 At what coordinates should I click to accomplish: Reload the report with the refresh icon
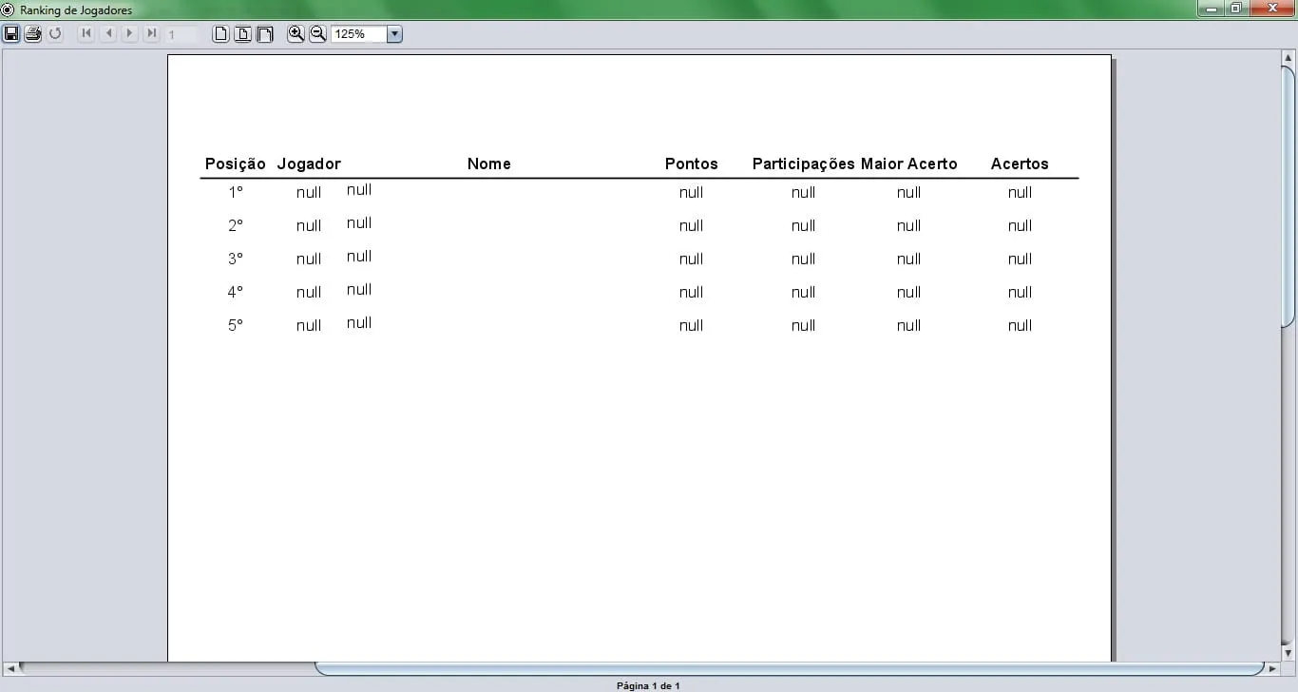[x=55, y=34]
